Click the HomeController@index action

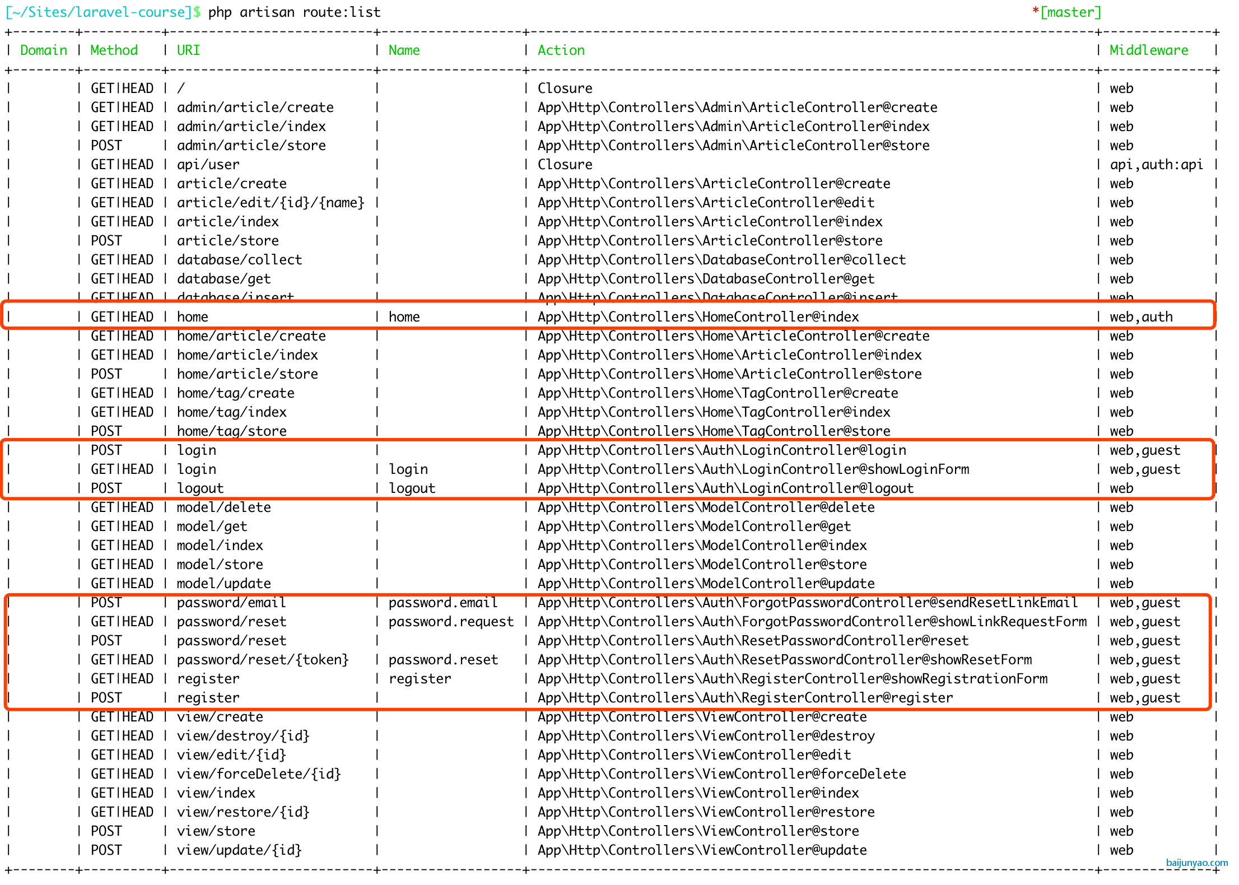coord(698,317)
